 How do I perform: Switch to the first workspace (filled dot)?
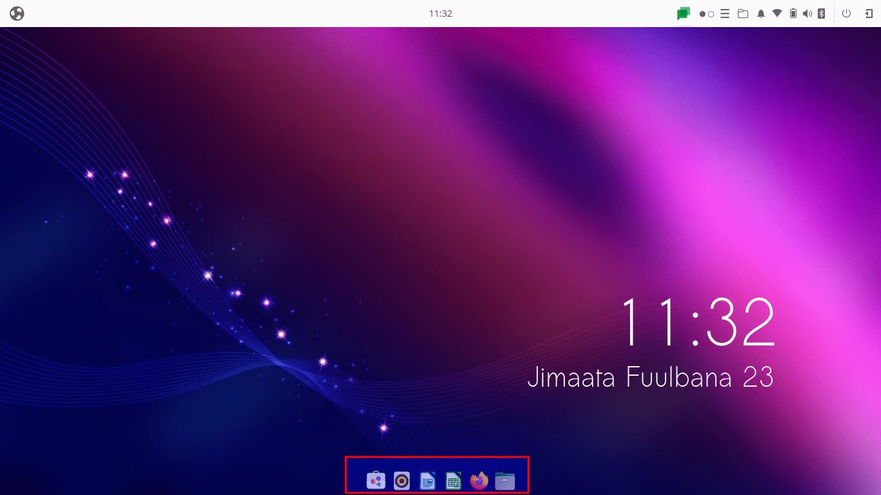click(702, 14)
